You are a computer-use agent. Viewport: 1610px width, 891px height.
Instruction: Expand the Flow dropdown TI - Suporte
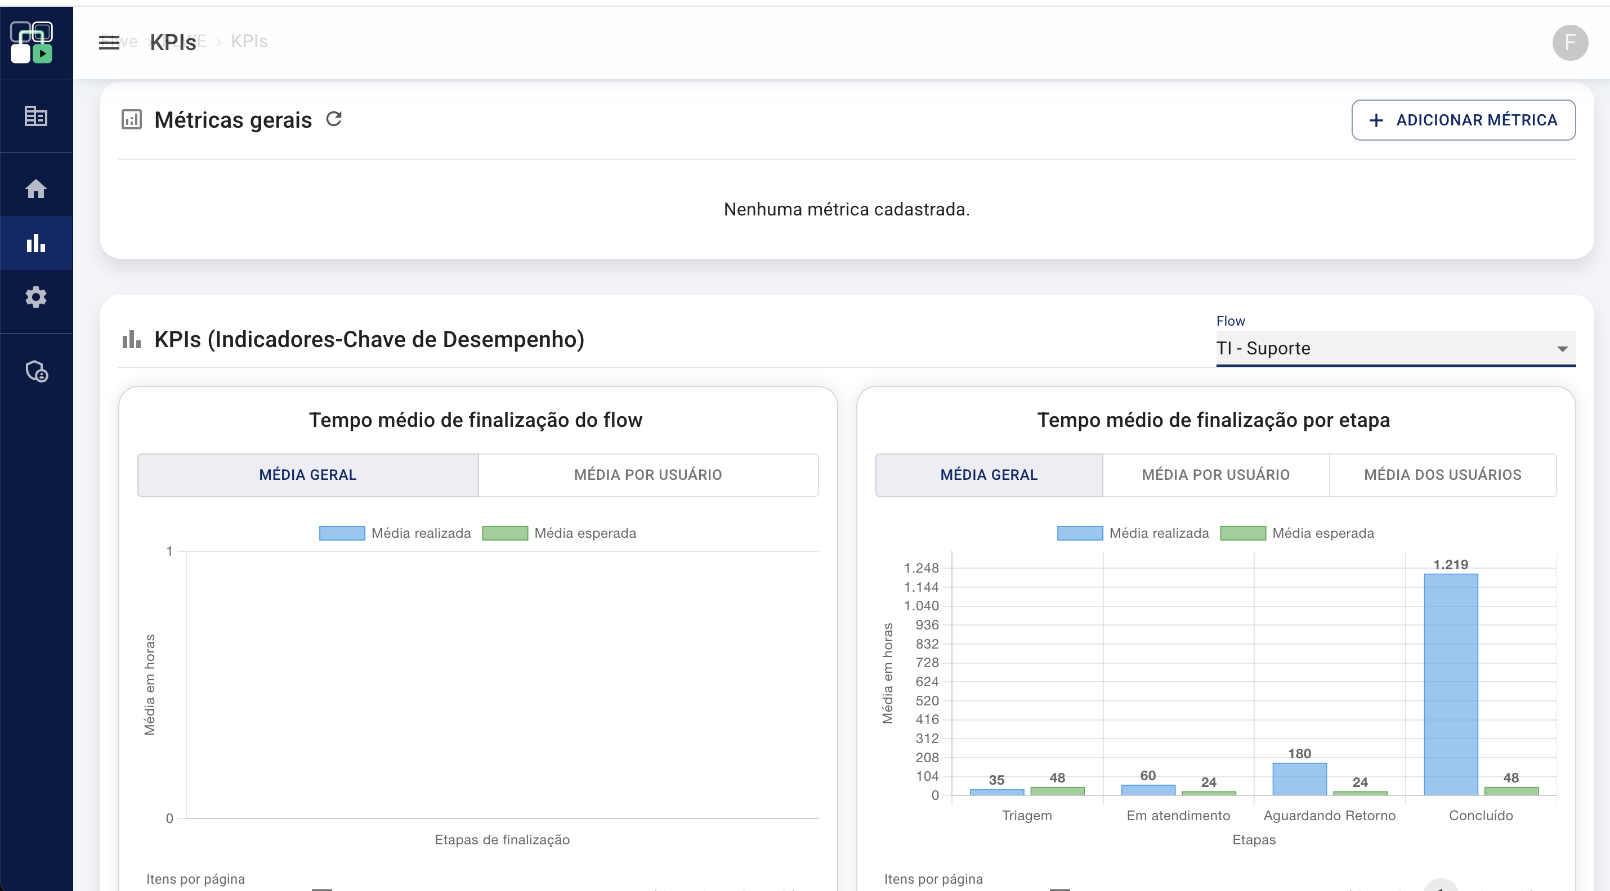1395,348
